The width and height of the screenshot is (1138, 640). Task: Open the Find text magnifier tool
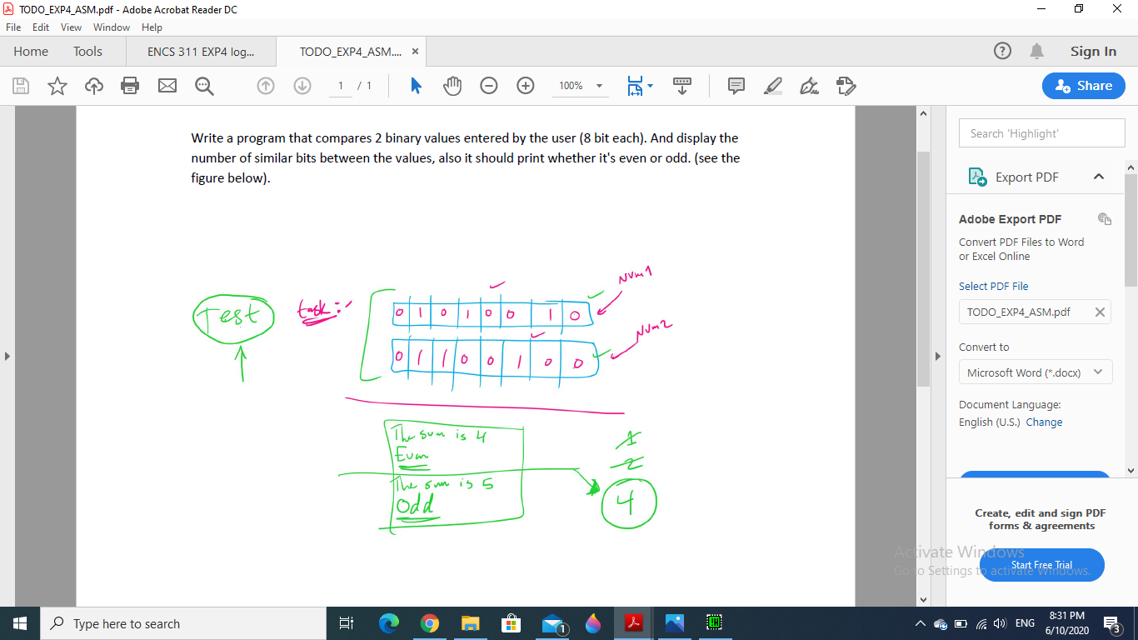click(x=204, y=86)
